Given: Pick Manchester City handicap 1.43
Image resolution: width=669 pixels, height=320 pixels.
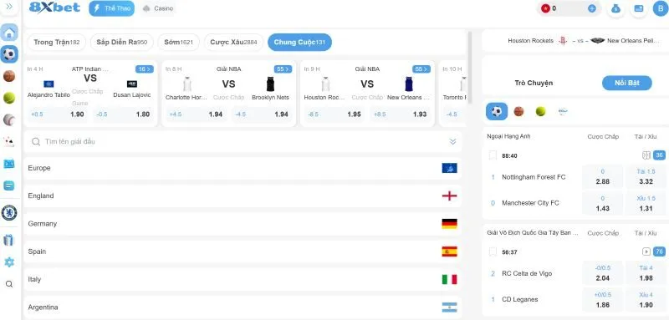Looking at the screenshot, I should tap(602, 203).
